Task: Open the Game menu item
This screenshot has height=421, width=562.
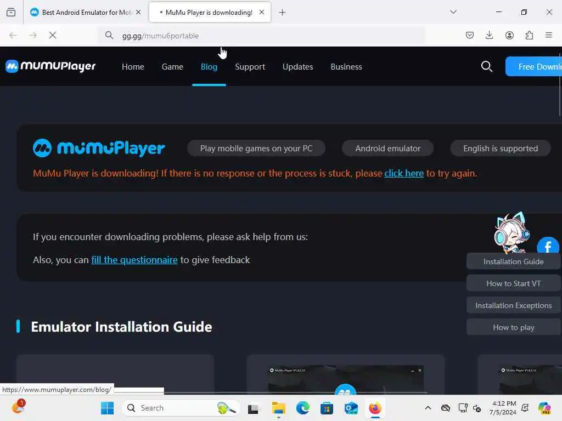Action: coord(172,66)
